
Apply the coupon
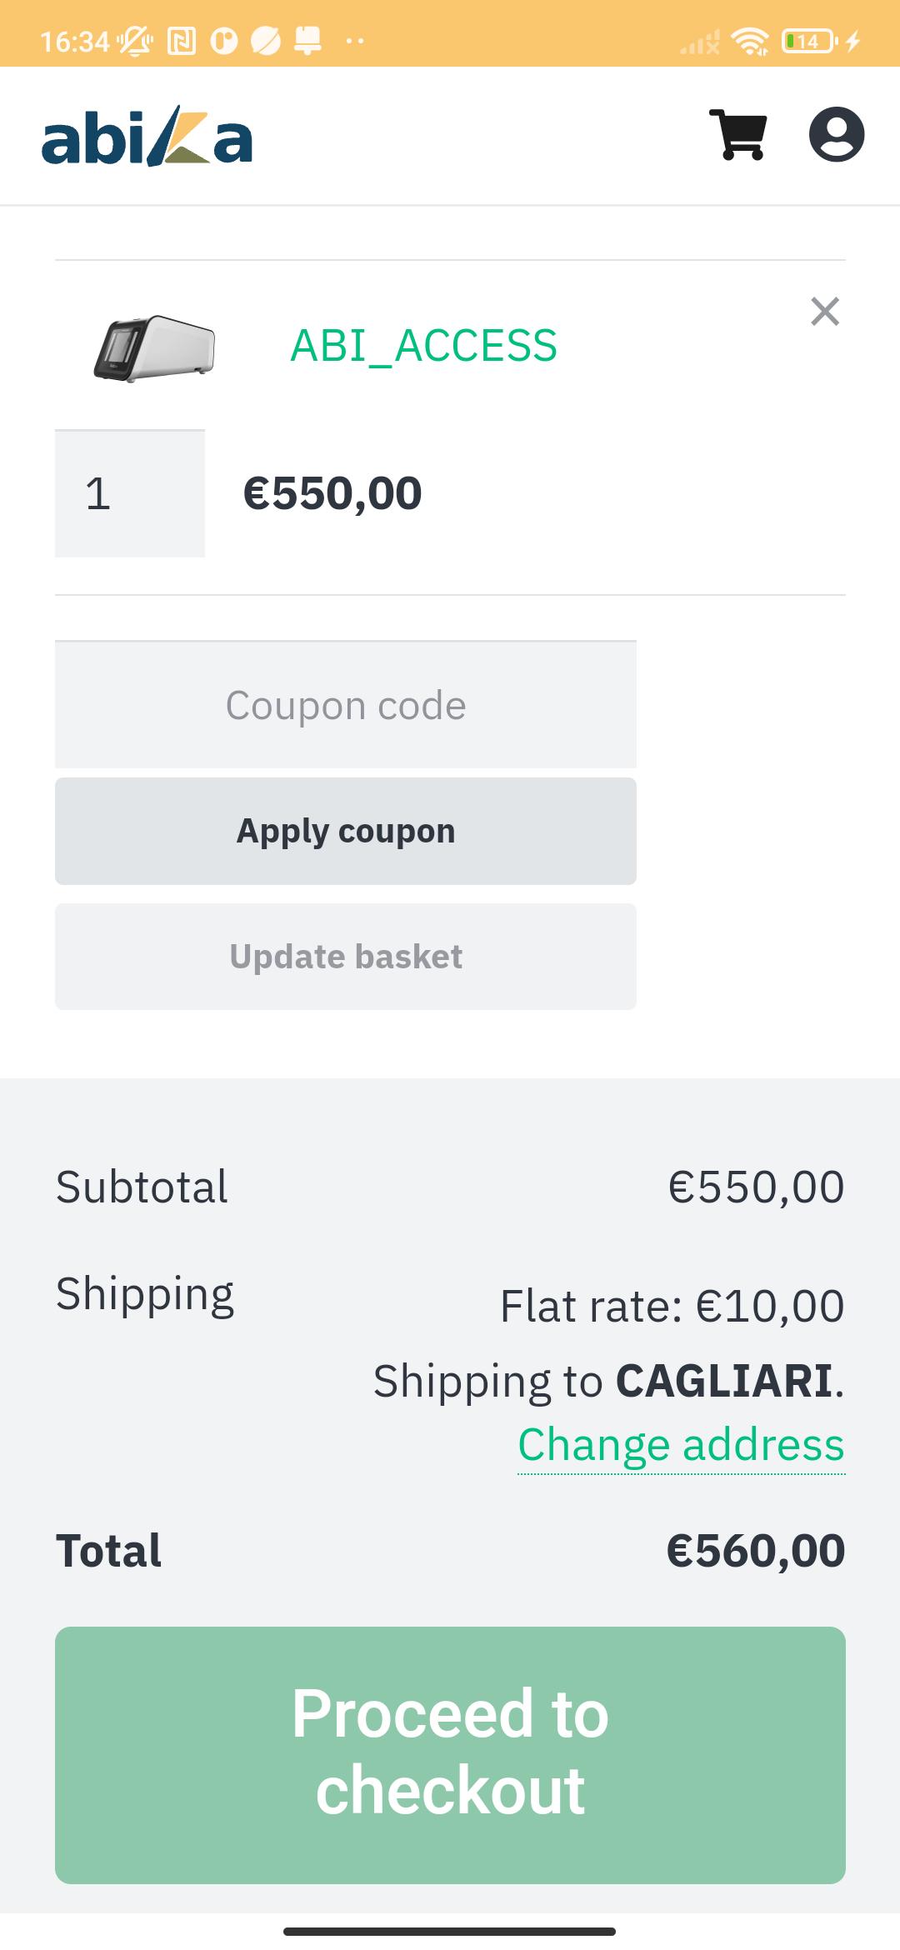pos(346,831)
